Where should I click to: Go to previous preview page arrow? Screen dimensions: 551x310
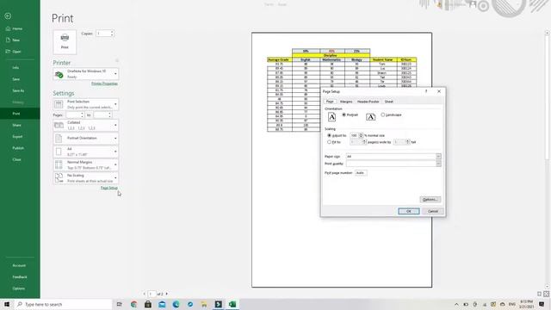click(144, 294)
